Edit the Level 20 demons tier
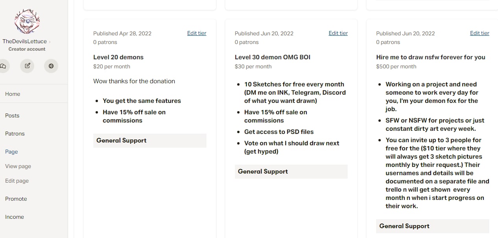498x238 pixels. 197,33
